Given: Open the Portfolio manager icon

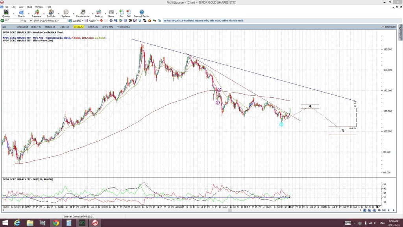Looking at the screenshot, I should coord(51,13).
